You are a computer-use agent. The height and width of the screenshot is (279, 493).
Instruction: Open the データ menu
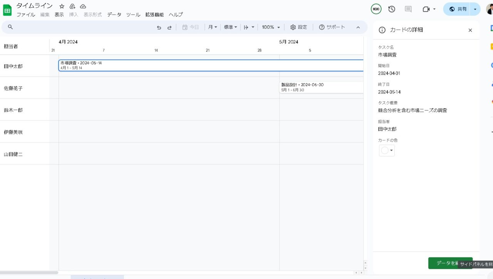tap(114, 15)
